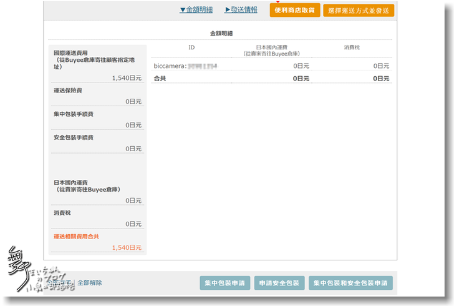Click the 國際運送費用 1,540日元 amount
This screenshot has width=454, height=306.
[127, 78]
